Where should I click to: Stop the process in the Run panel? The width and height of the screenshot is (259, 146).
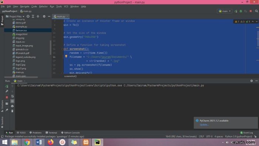(7, 97)
